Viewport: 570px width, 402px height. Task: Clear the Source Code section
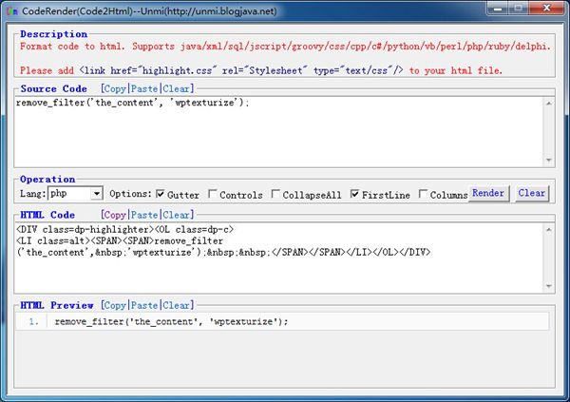[x=178, y=88]
